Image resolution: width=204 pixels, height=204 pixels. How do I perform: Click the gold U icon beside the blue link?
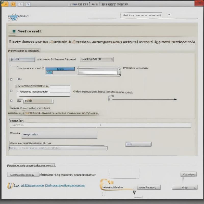click(10, 185)
